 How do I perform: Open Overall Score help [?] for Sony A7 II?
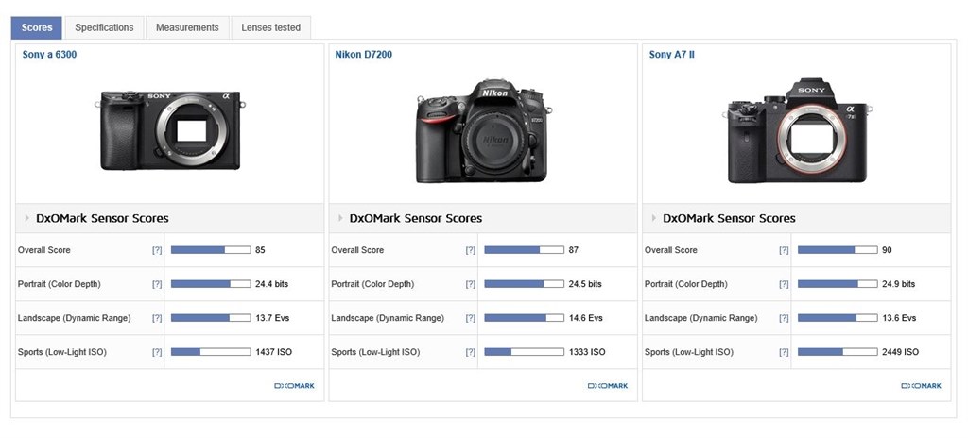coord(784,250)
